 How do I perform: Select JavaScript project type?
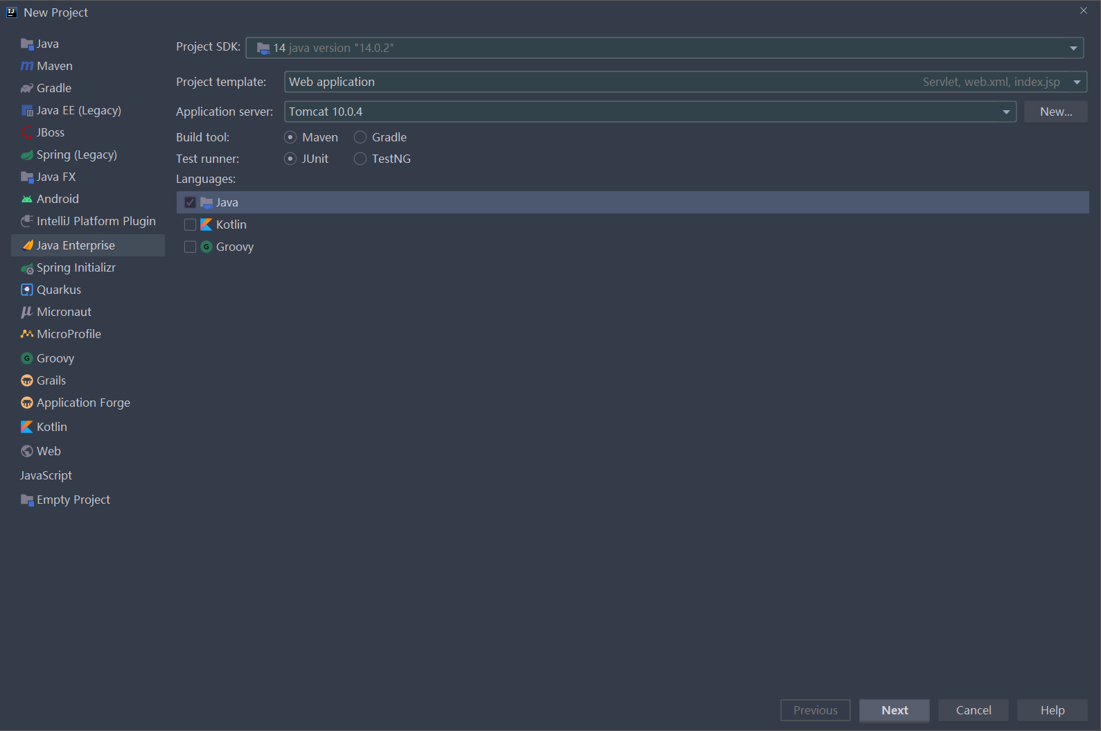pyautogui.click(x=88, y=475)
